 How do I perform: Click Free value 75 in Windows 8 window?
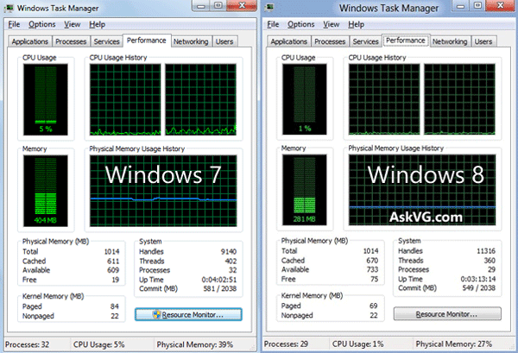coord(375,279)
